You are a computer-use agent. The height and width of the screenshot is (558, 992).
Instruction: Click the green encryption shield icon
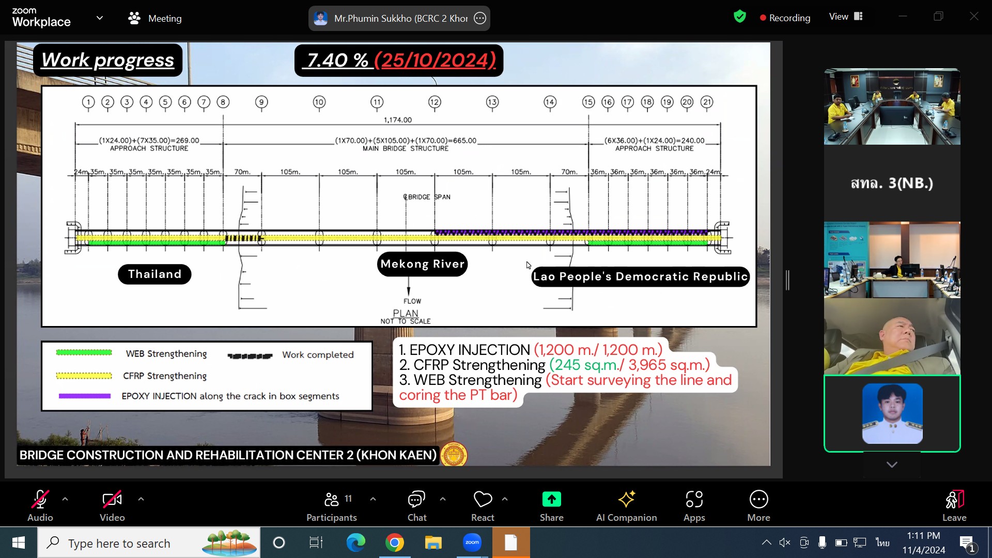coord(740,17)
